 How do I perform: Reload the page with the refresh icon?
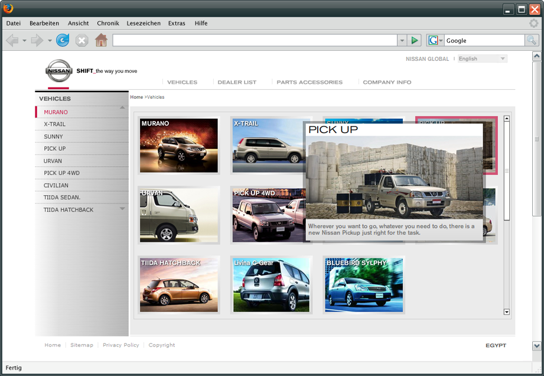63,40
